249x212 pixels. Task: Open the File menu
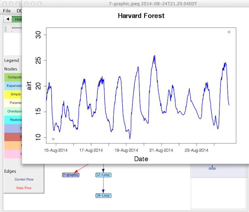coord(7,11)
